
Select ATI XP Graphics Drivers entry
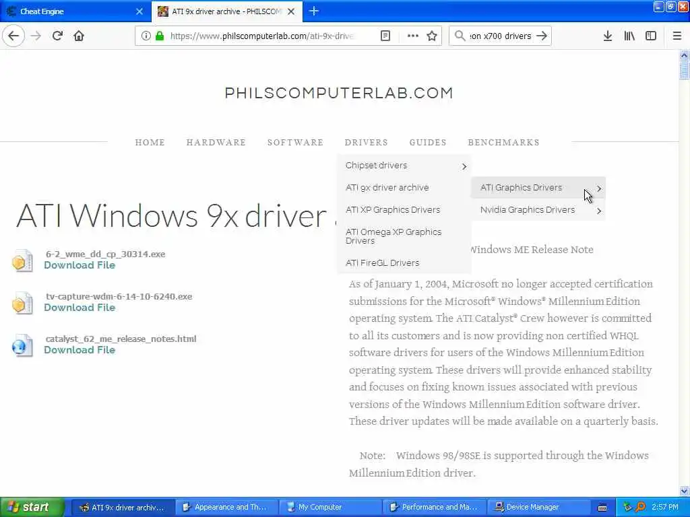404,210
